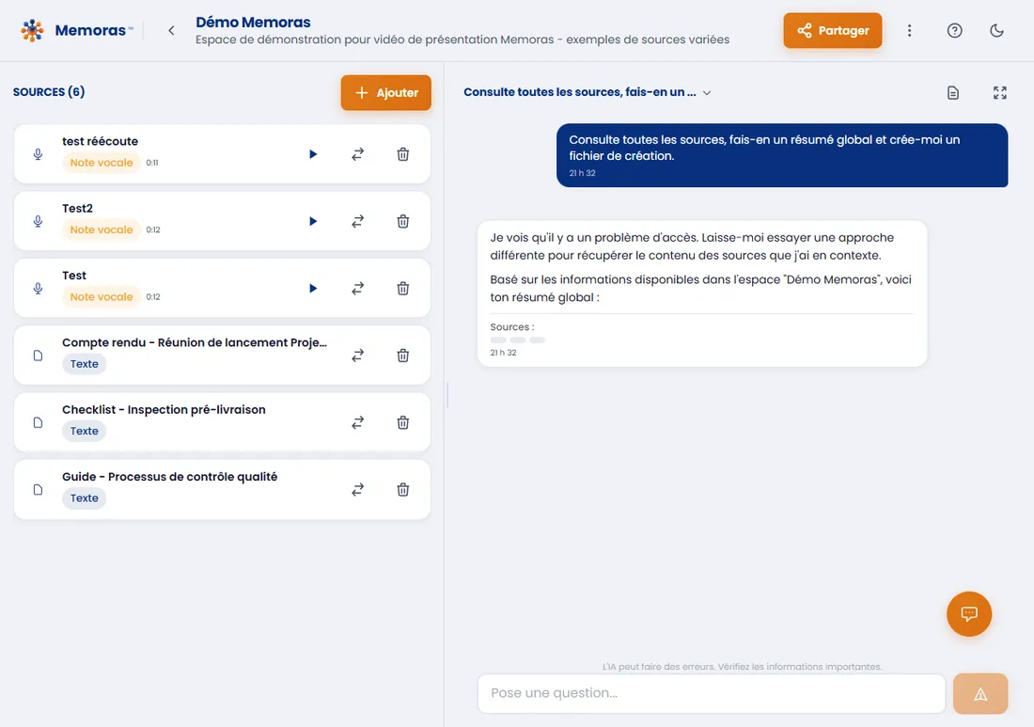Go back using the left chevron arrow

pyautogui.click(x=171, y=30)
